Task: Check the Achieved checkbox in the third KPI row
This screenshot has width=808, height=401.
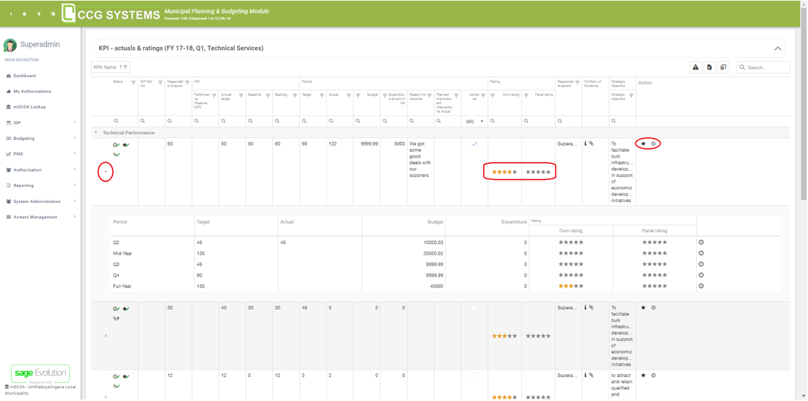Action: 474,376
